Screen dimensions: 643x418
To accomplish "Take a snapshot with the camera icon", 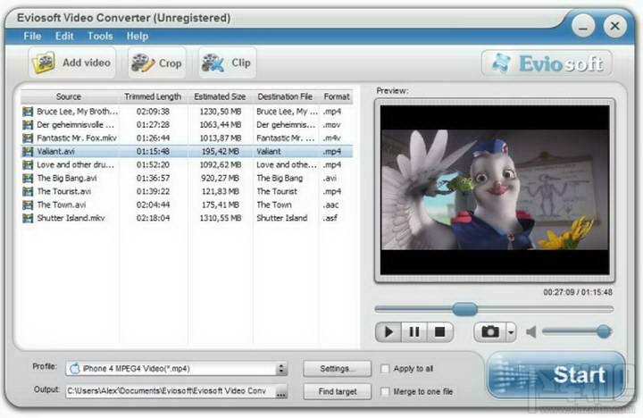I will pyautogui.click(x=490, y=332).
